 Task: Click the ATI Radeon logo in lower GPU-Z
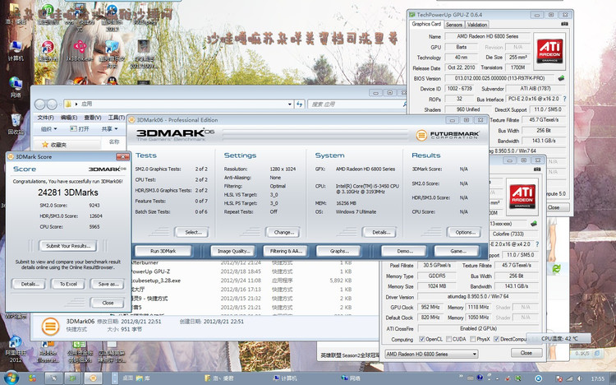pos(522,197)
